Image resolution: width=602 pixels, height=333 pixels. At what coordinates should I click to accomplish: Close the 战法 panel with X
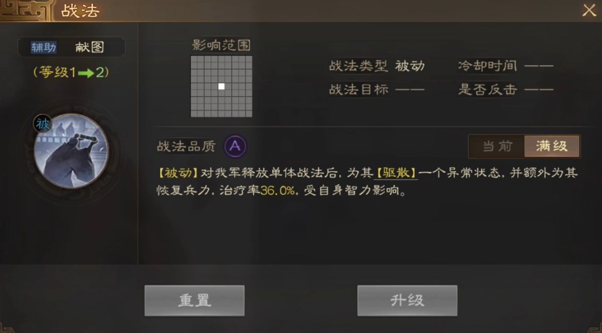tap(589, 11)
